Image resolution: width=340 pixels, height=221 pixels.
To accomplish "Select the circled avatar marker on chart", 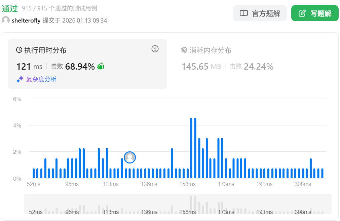I will click(130, 157).
